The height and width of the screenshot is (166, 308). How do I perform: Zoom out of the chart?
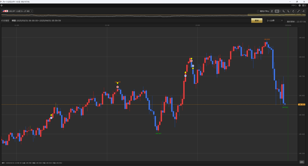tap(288, 11)
